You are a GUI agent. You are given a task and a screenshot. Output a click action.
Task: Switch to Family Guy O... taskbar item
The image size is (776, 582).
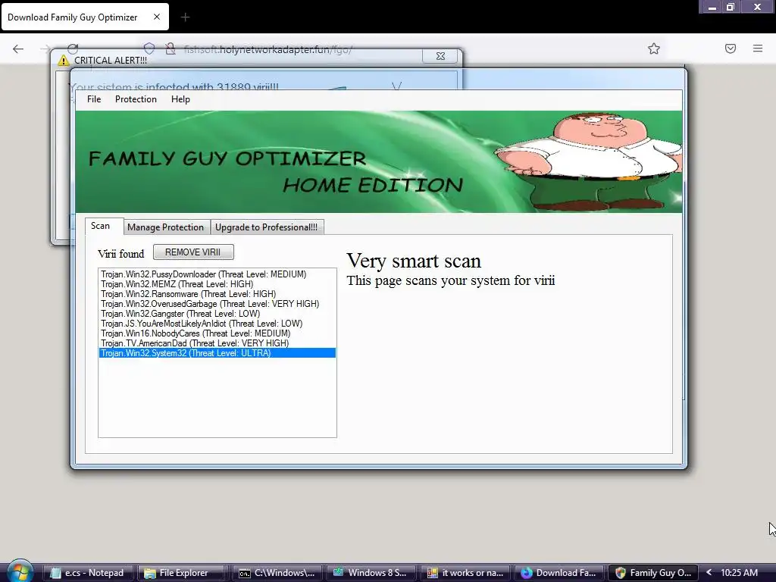point(653,573)
